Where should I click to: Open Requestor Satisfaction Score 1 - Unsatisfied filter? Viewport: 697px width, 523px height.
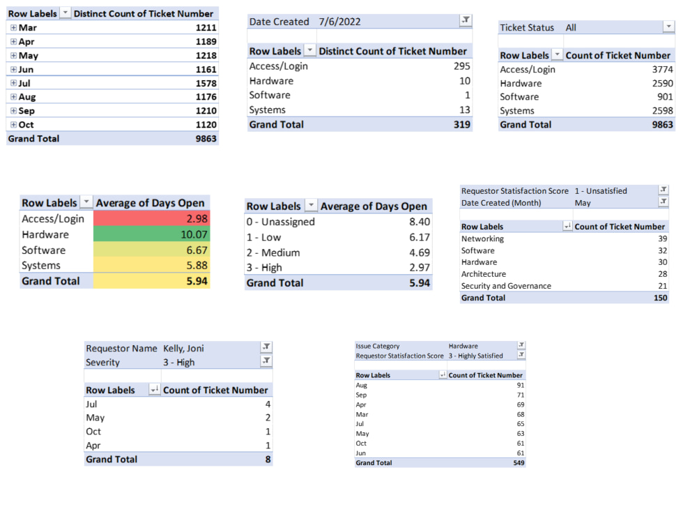click(664, 190)
